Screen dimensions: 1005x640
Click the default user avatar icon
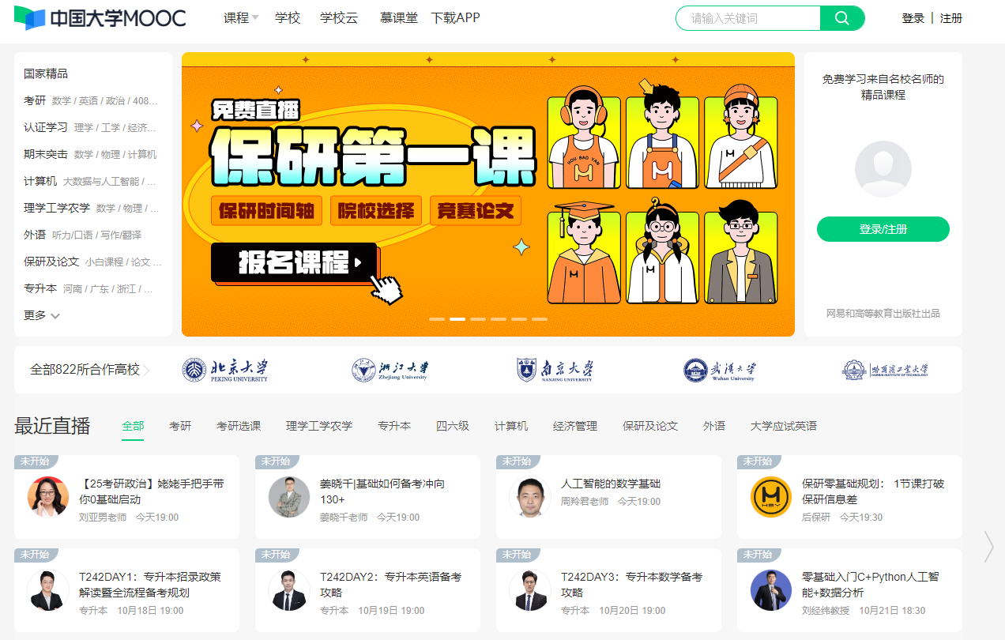pyautogui.click(x=883, y=169)
